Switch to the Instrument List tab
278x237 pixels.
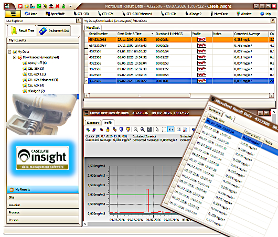54,30
